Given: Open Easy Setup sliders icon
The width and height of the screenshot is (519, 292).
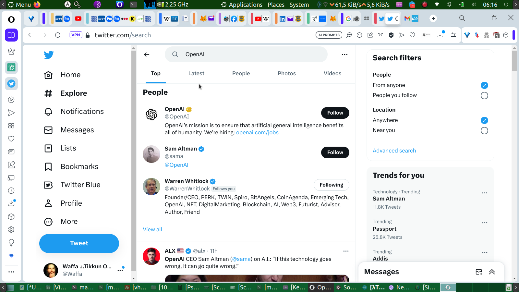Looking at the screenshot, I should 453,35.
